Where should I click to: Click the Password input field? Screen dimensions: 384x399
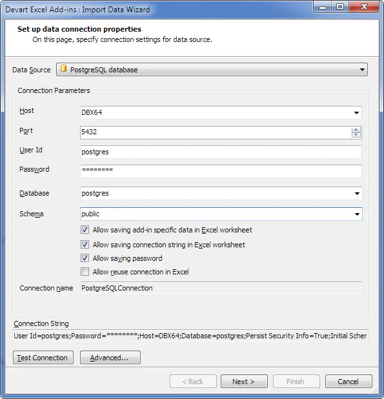point(221,171)
